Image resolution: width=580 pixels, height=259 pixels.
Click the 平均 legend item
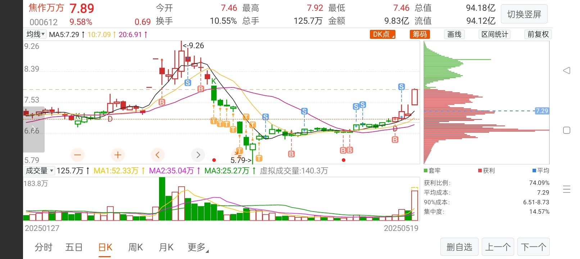pos(541,171)
